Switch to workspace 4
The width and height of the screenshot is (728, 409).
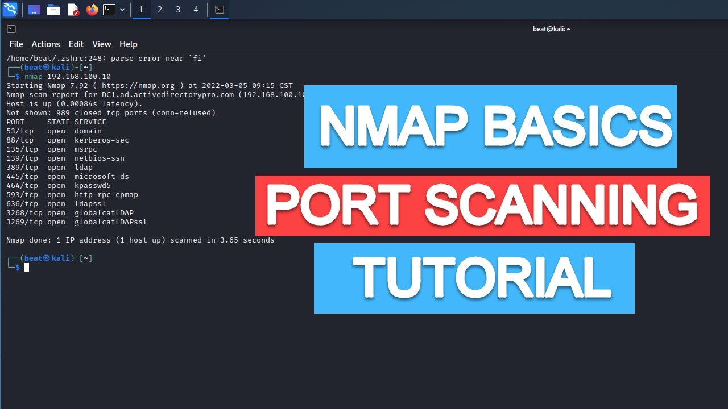(196, 10)
